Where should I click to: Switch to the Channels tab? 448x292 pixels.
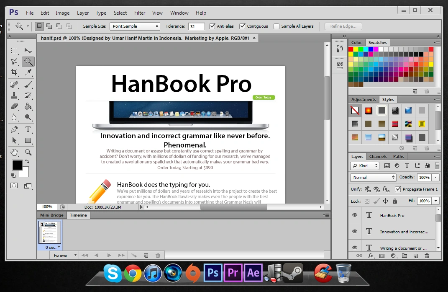pyautogui.click(x=378, y=156)
